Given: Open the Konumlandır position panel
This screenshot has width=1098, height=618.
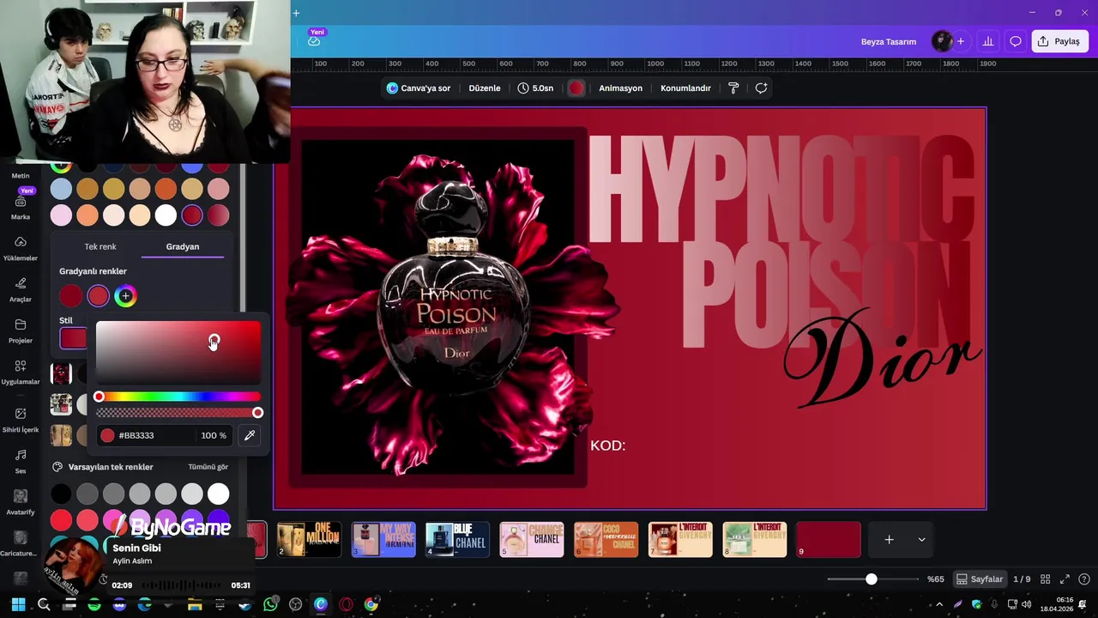Looking at the screenshot, I should (685, 88).
